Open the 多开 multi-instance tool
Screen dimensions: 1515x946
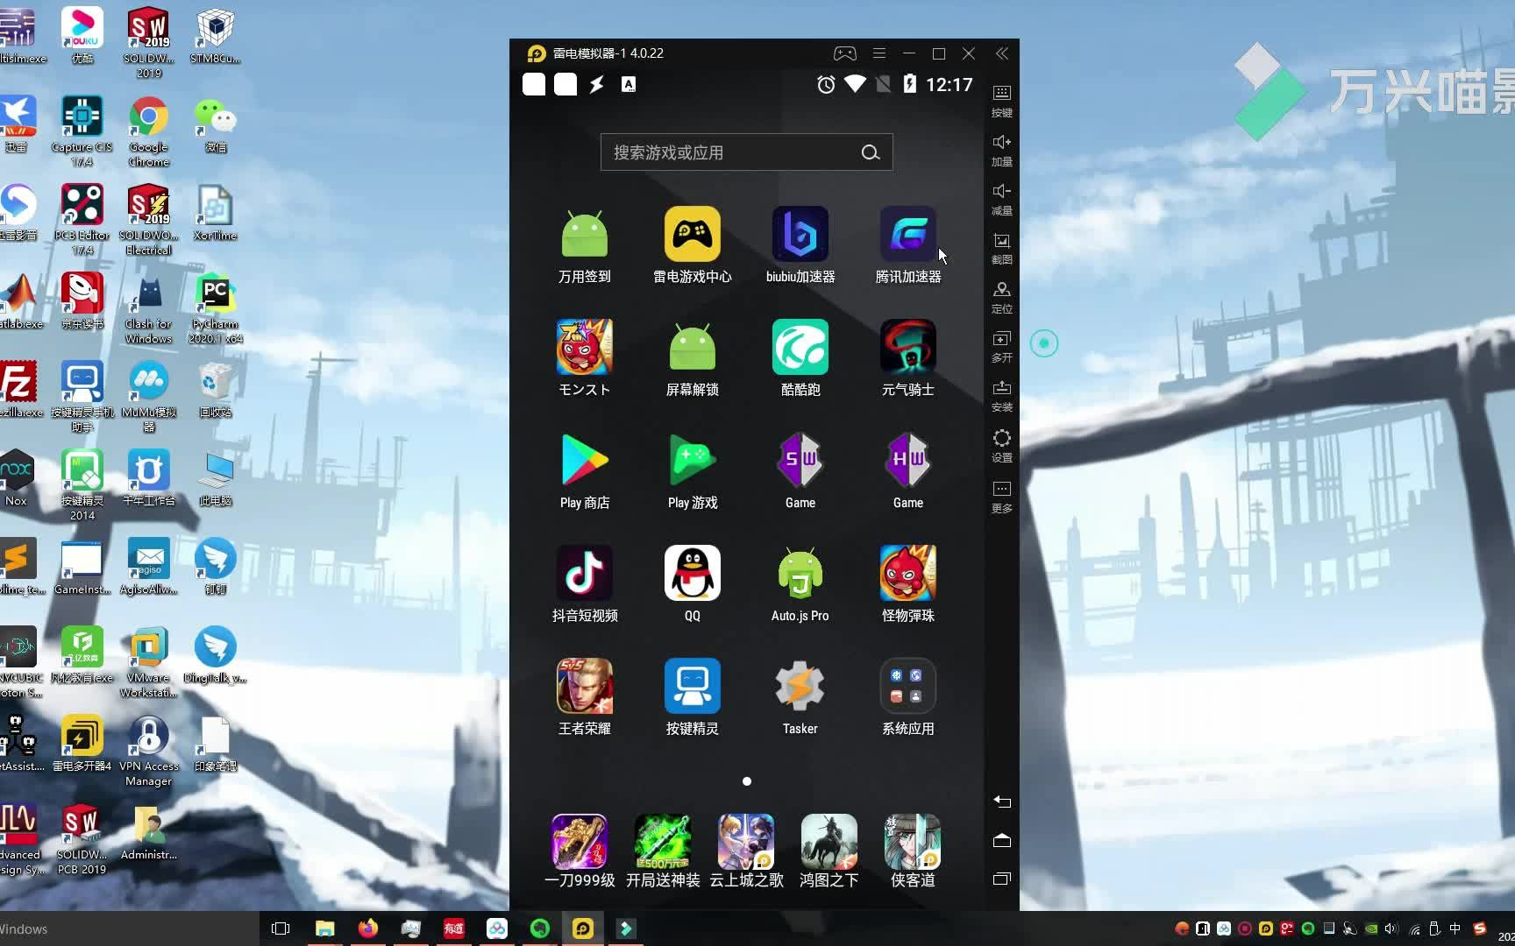pos(1001,346)
